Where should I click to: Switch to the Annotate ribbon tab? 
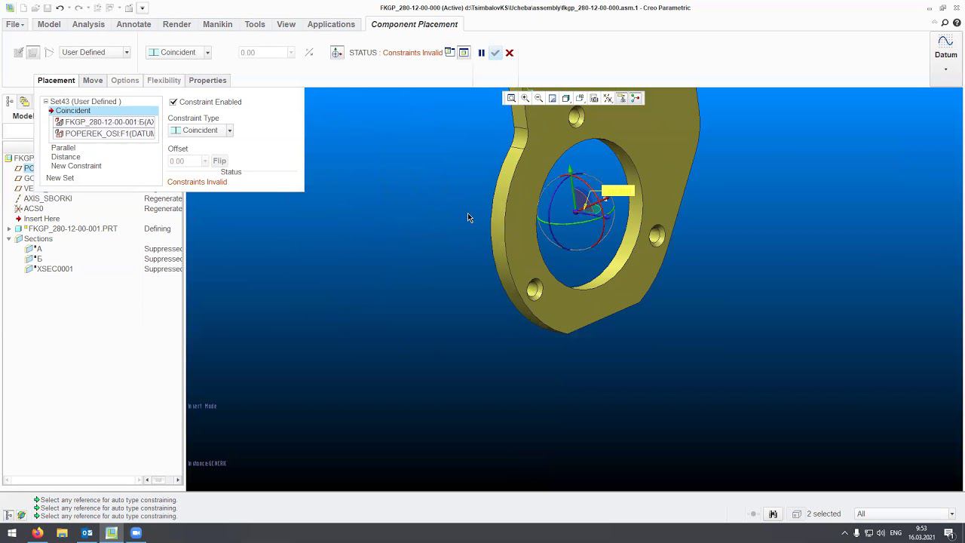[133, 24]
